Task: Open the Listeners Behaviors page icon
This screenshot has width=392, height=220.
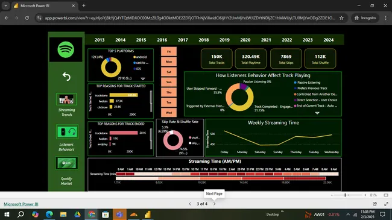Action: tap(67, 132)
